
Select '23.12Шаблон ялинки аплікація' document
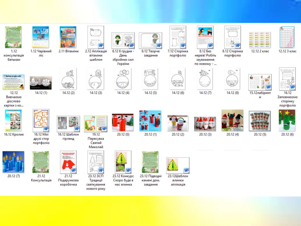178,165
